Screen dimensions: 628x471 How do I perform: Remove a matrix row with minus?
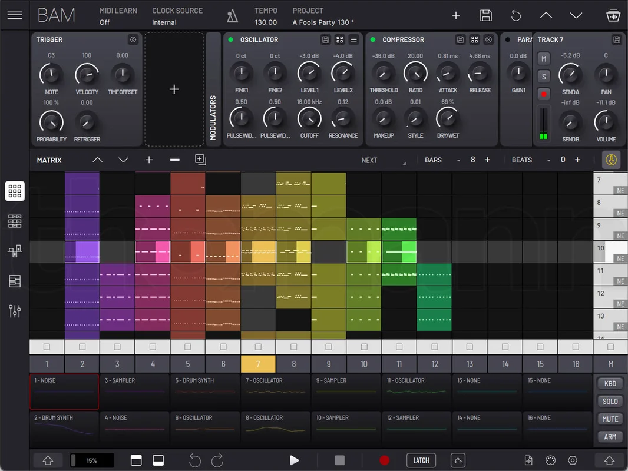pos(174,160)
